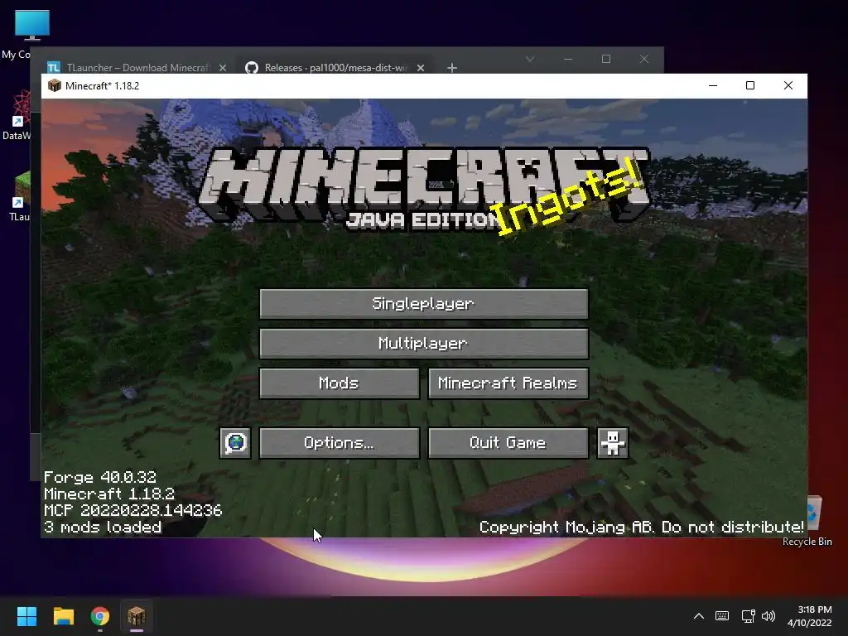Click Minecraft window title bar icon

coord(54,85)
